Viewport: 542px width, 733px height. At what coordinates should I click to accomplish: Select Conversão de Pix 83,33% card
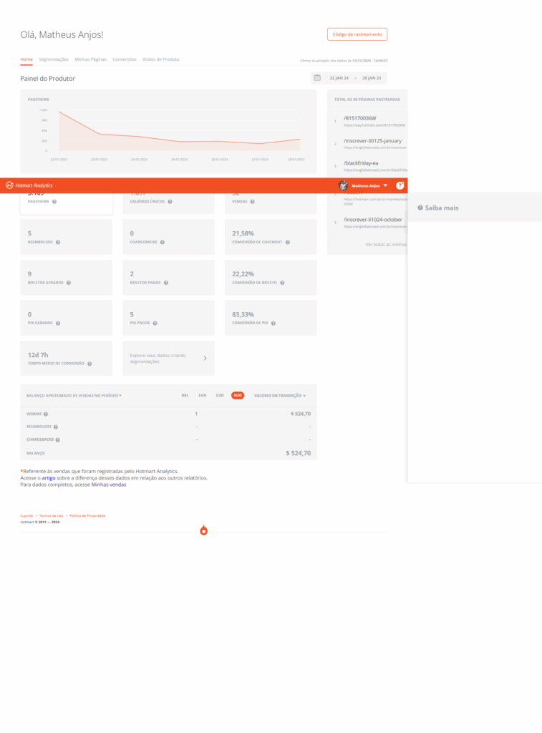click(271, 318)
